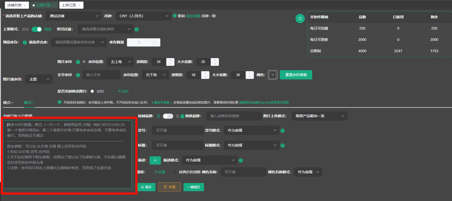Toggle the 上架模式 switch between 复制 and 跟卖
452x201 pixels.
[x=37, y=29]
